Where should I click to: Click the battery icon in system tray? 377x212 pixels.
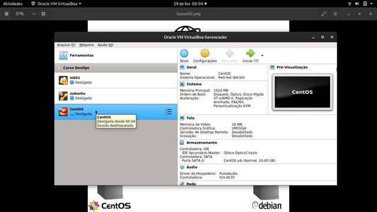click(365, 4)
